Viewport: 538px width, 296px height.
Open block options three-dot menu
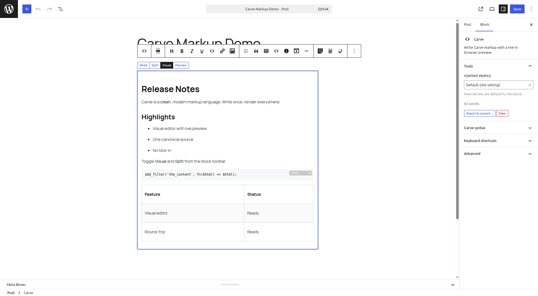pyautogui.click(x=354, y=51)
